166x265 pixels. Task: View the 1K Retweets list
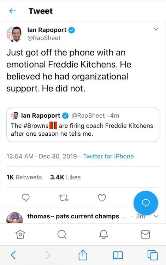tap(24, 177)
